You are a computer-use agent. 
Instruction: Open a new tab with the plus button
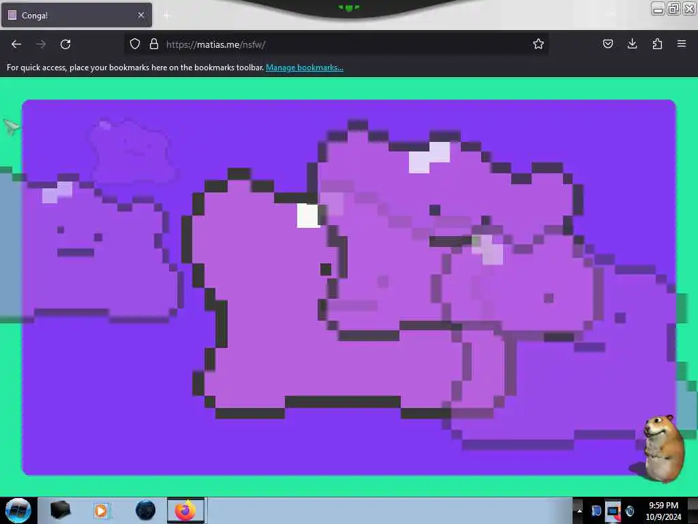point(167,16)
